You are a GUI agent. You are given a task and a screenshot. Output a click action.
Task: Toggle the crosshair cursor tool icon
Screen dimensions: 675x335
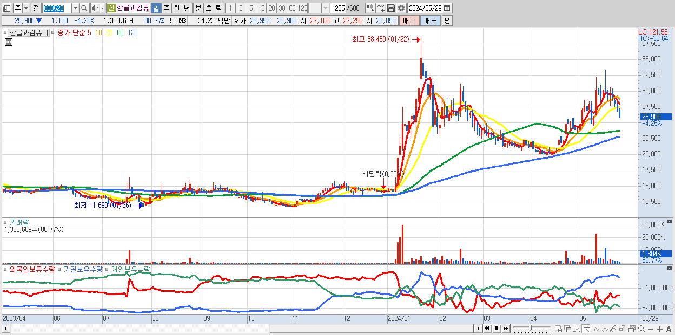tap(586, 329)
